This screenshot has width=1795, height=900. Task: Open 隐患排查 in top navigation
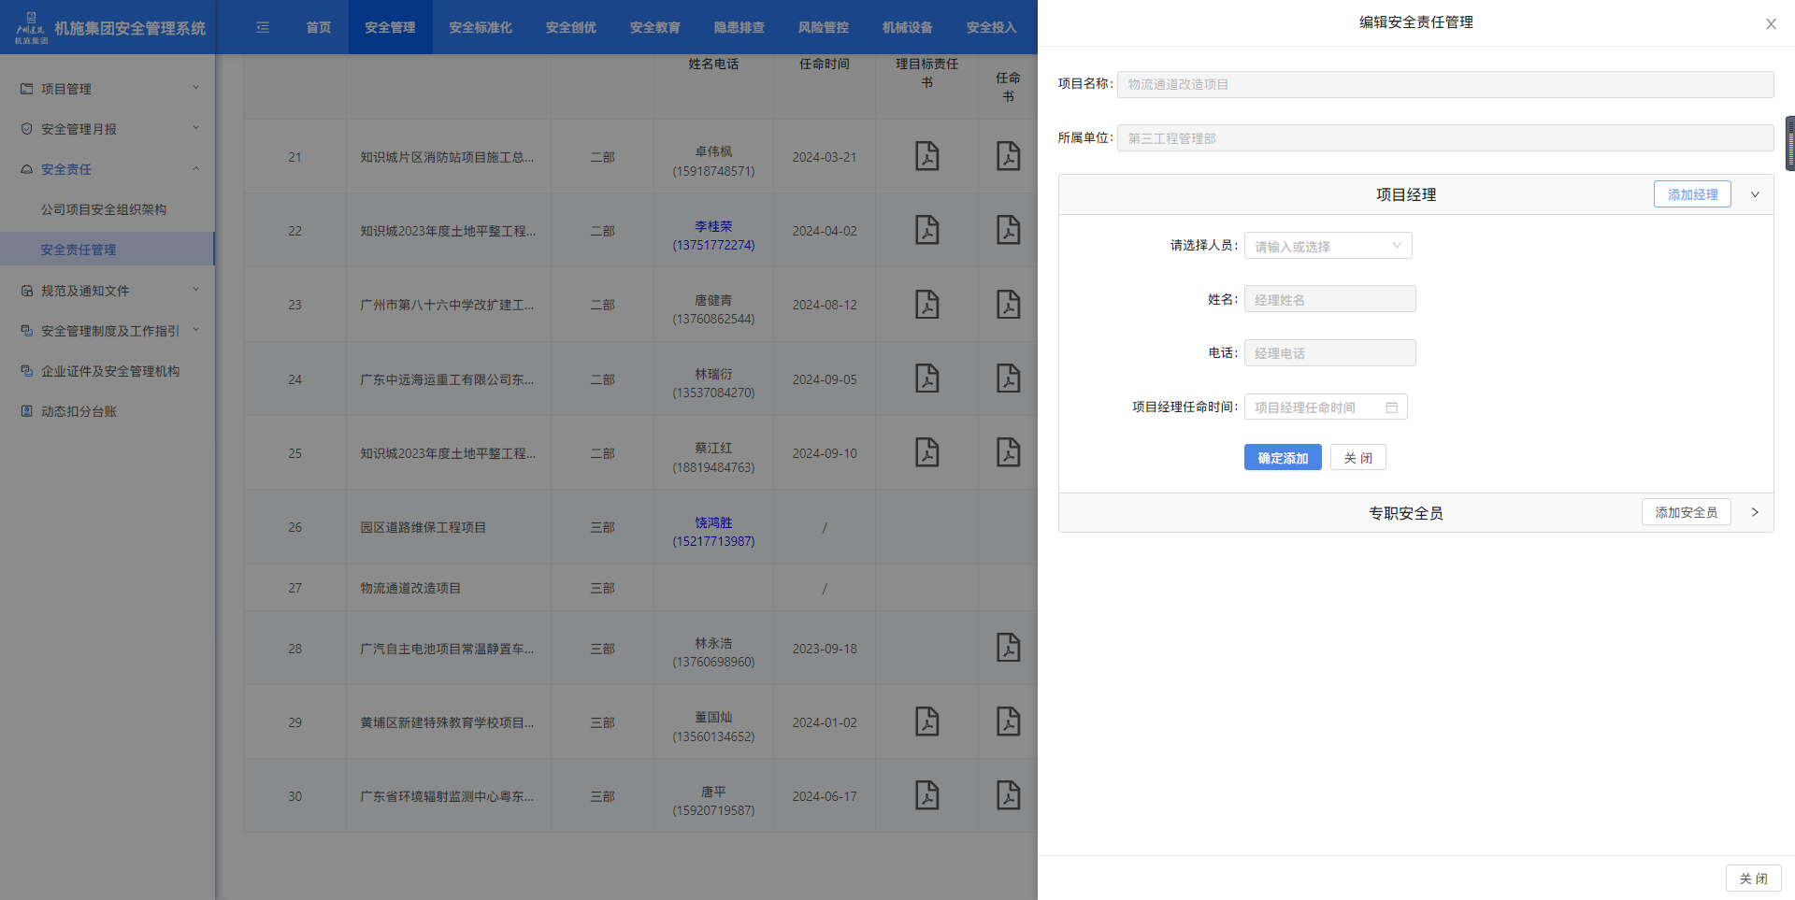click(739, 27)
